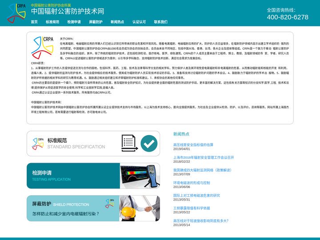Open news 国际上对工频电磁波危害的研究
Image resolution: width=320 pixels, height=240 pixels.
pyautogui.click(x=196, y=195)
